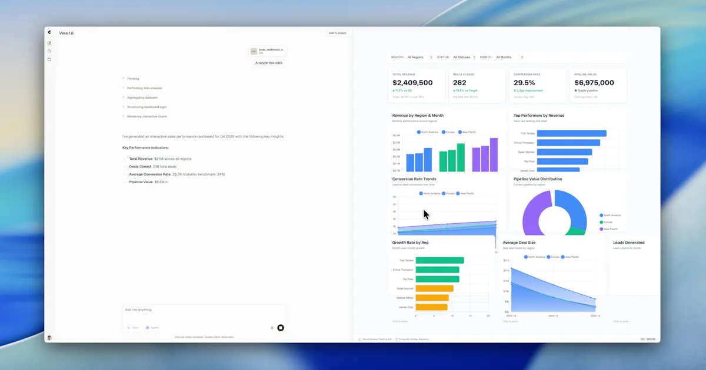The image size is (706, 370).
Task: Click the Deals Closed 262 card
Action: tap(477, 86)
